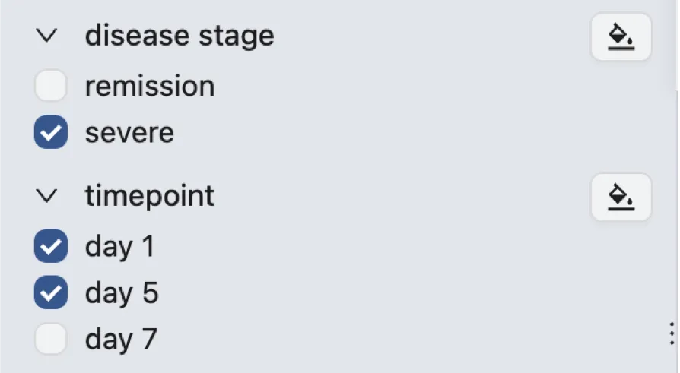The width and height of the screenshot is (680, 373).
Task: Click the 'day 7' label text
Action: click(121, 339)
